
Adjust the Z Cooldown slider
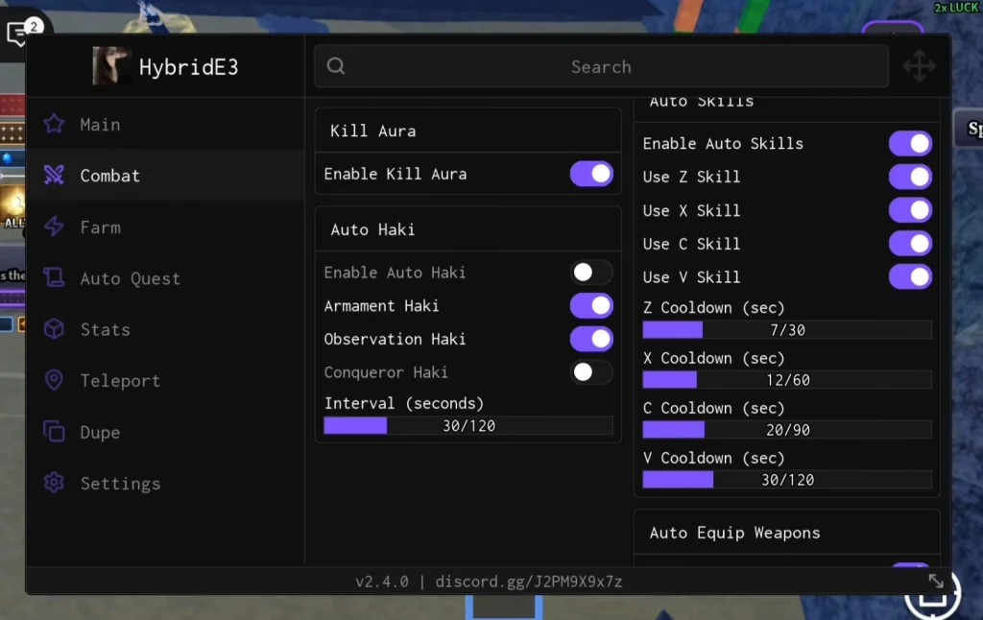coord(787,330)
